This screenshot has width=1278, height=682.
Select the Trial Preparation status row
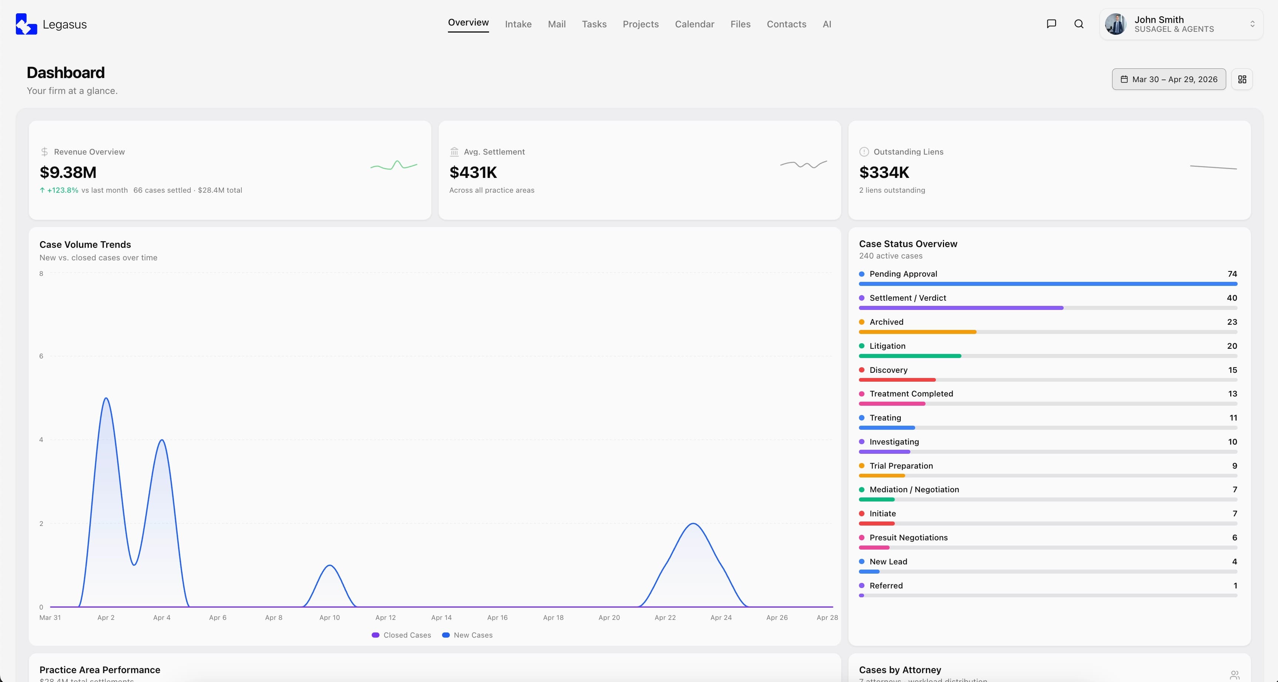click(x=1048, y=470)
